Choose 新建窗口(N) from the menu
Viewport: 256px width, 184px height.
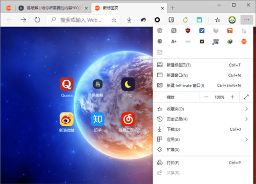coord(203,75)
